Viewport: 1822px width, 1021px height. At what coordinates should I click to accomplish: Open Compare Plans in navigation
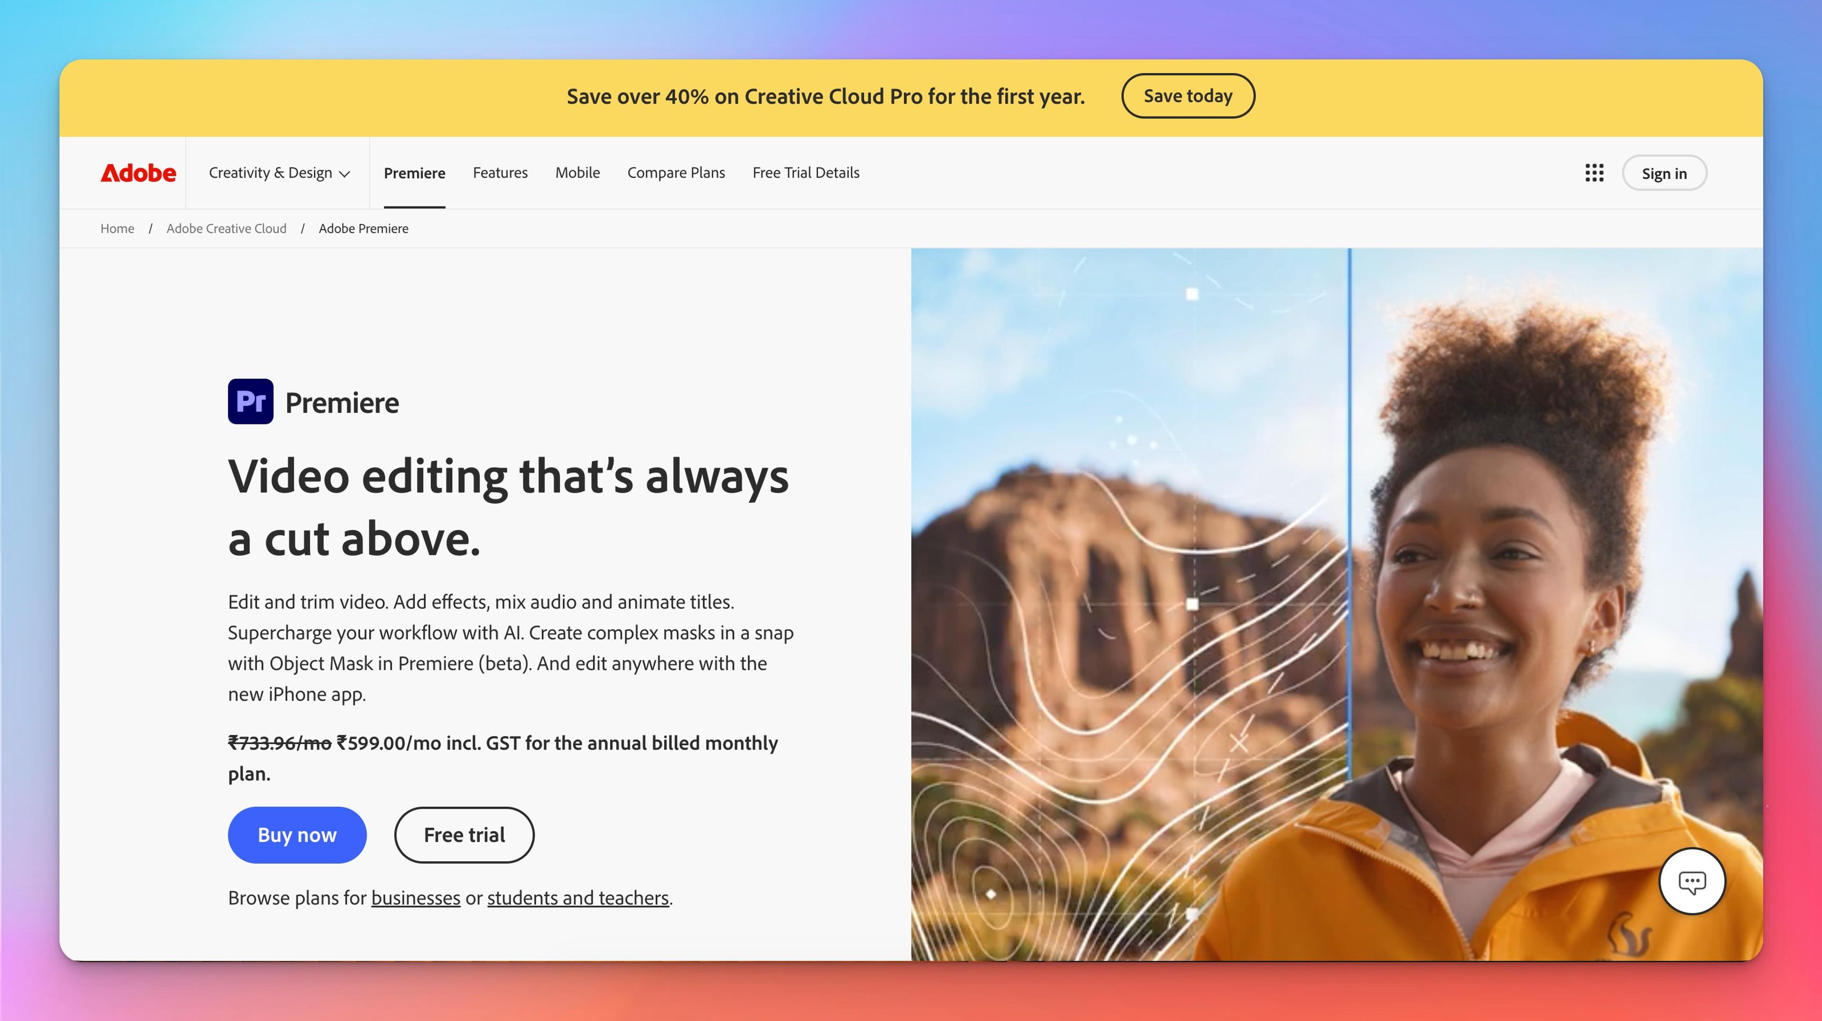676,173
